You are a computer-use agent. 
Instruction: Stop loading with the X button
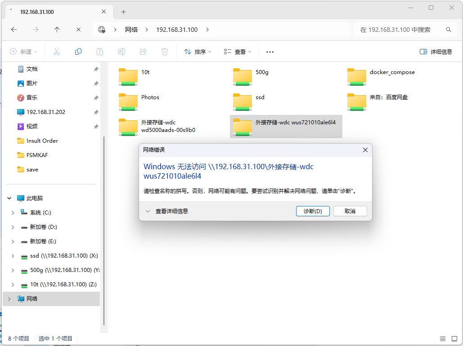point(79,30)
